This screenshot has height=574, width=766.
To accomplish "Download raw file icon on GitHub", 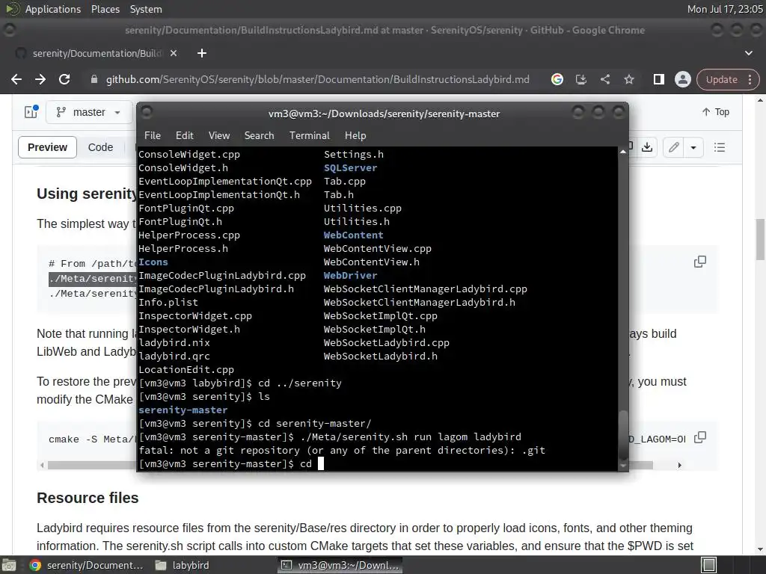I will click(647, 147).
